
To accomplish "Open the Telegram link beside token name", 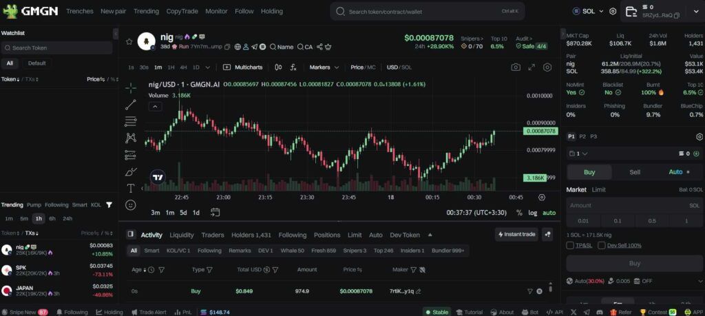I will click(255, 47).
